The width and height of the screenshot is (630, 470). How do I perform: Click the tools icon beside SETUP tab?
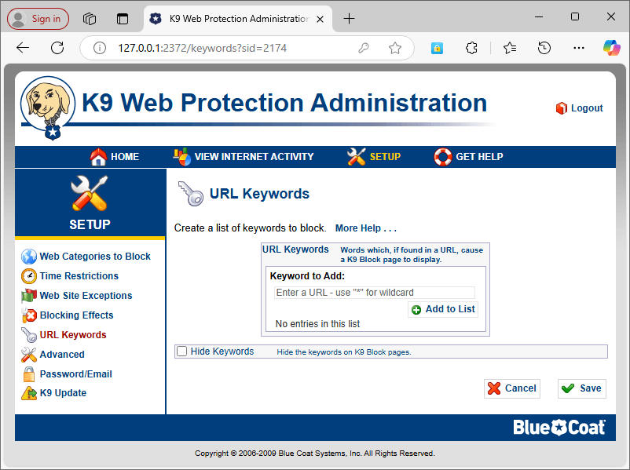pos(357,156)
